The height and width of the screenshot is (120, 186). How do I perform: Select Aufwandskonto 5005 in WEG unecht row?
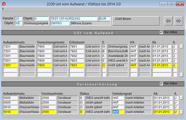click(10, 98)
